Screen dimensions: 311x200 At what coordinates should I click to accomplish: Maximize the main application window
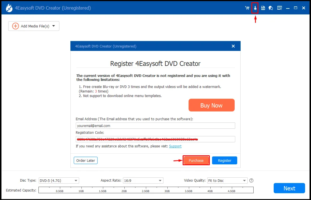point(295,8)
